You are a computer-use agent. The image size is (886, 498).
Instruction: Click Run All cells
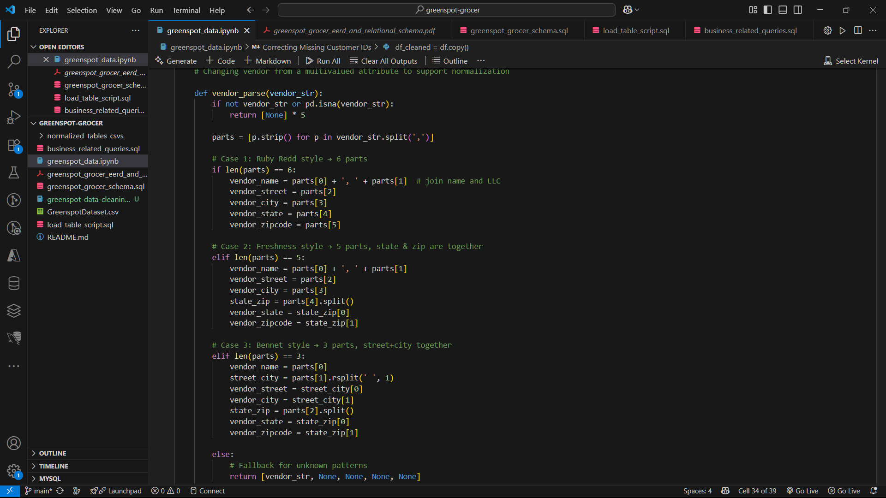pos(323,61)
